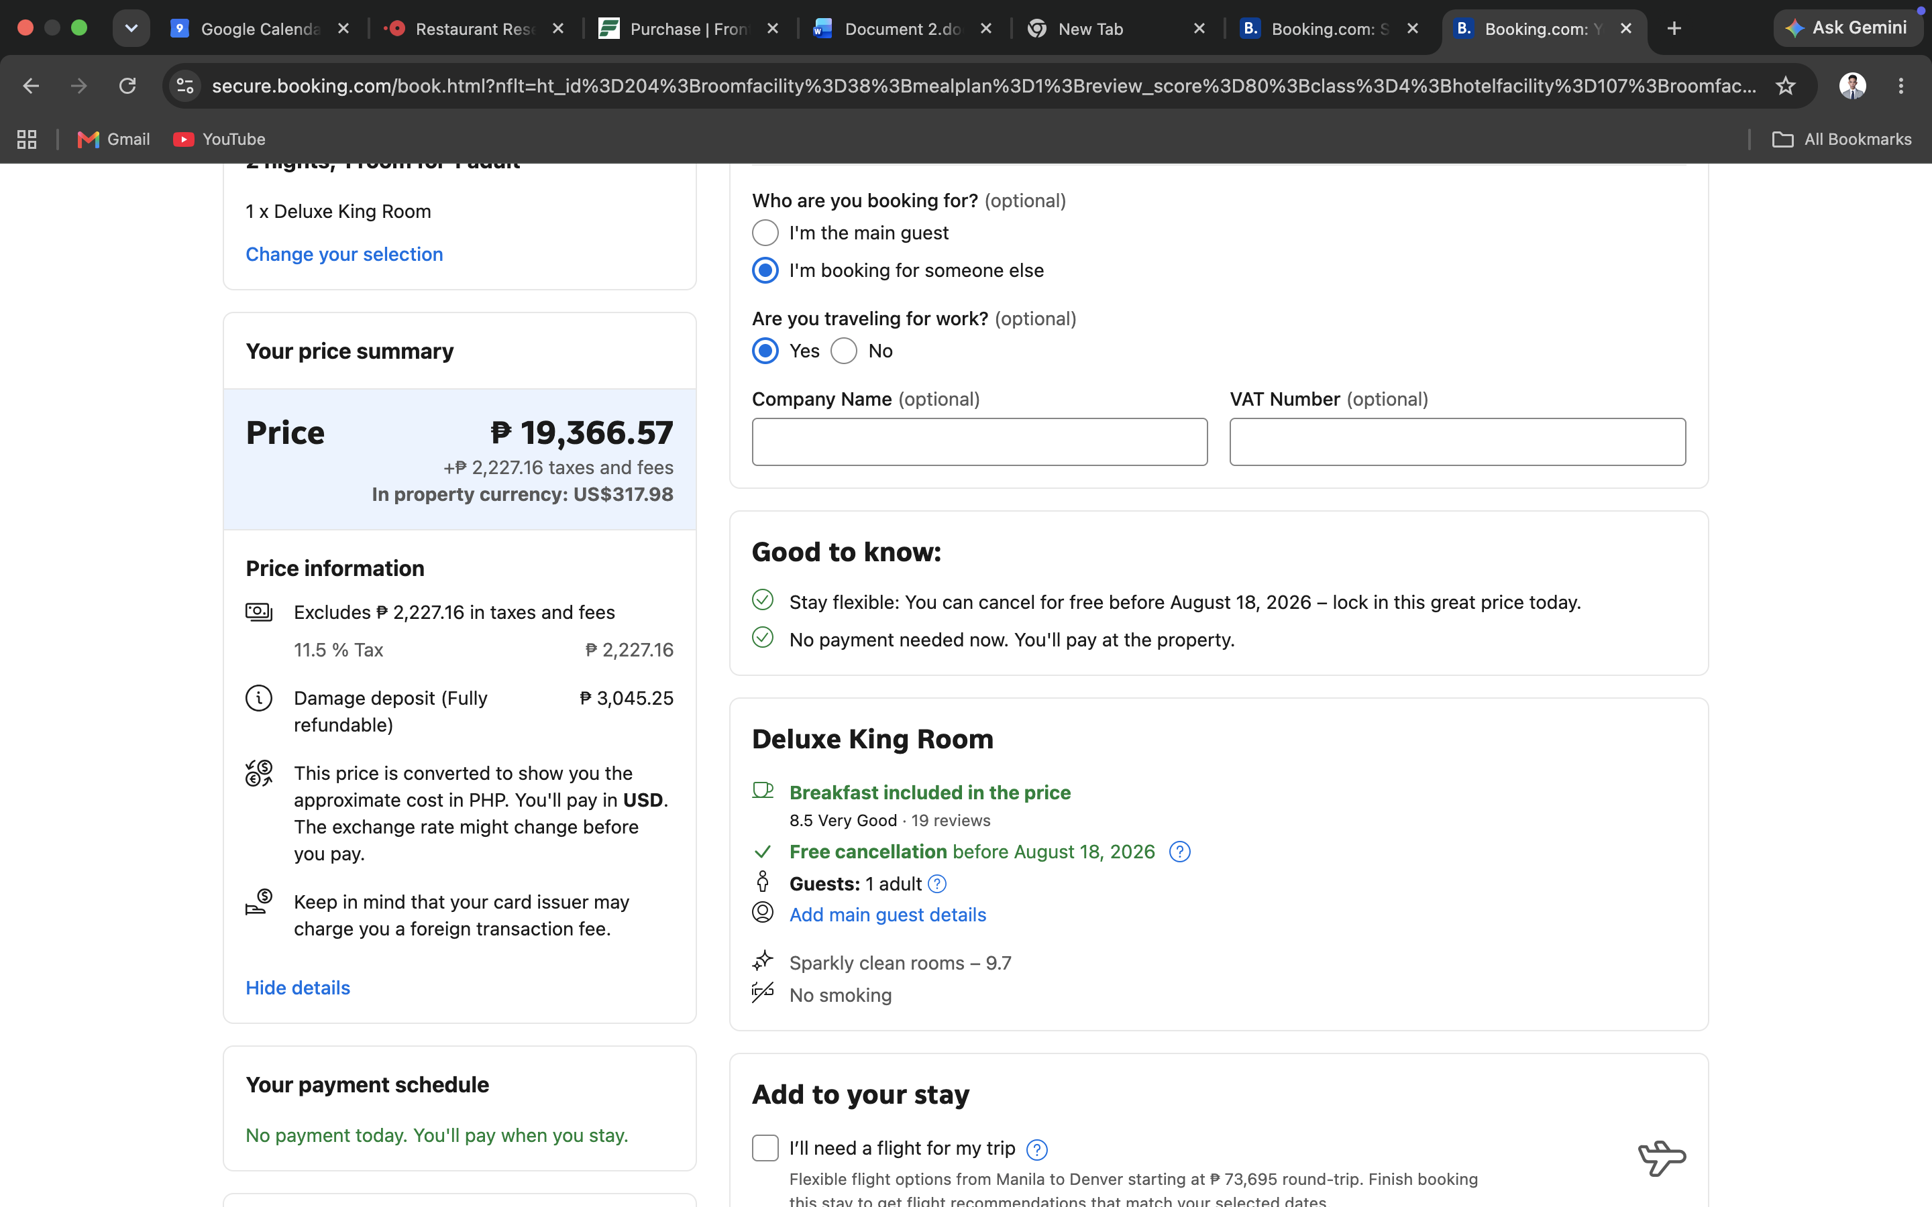The height and width of the screenshot is (1207, 1932).
Task: Click help icon next to Guests 1 adult
Action: coord(937,884)
